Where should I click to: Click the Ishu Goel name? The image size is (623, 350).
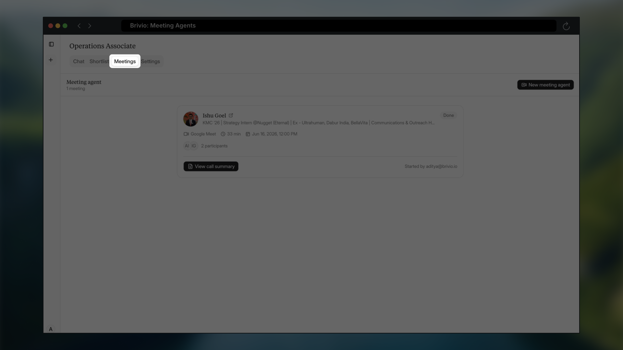pos(214,115)
